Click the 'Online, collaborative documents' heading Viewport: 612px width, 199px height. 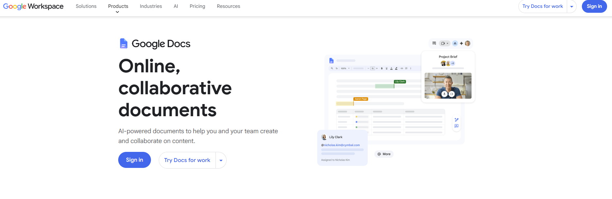coord(175,88)
